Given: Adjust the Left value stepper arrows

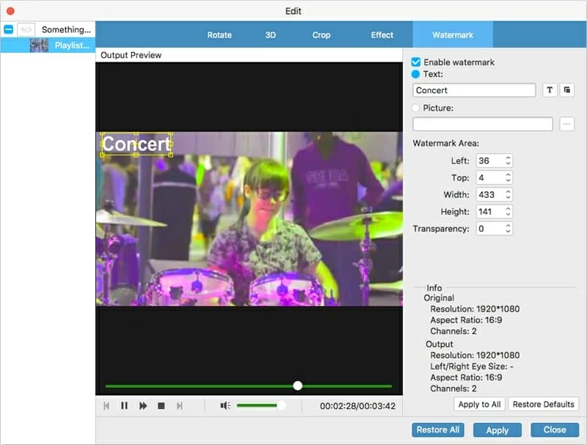Looking at the screenshot, I should point(508,161).
